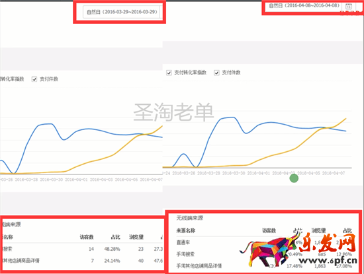Click the 圣淘老单 watermark text
Image resolution: width=364 pixels, height=274 pixels.
tap(173, 112)
